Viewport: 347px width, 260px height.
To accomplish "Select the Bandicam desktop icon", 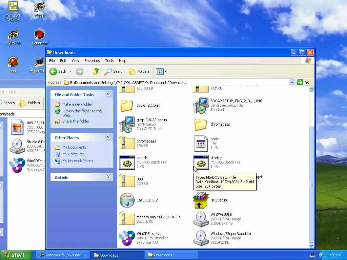I will (39, 37).
